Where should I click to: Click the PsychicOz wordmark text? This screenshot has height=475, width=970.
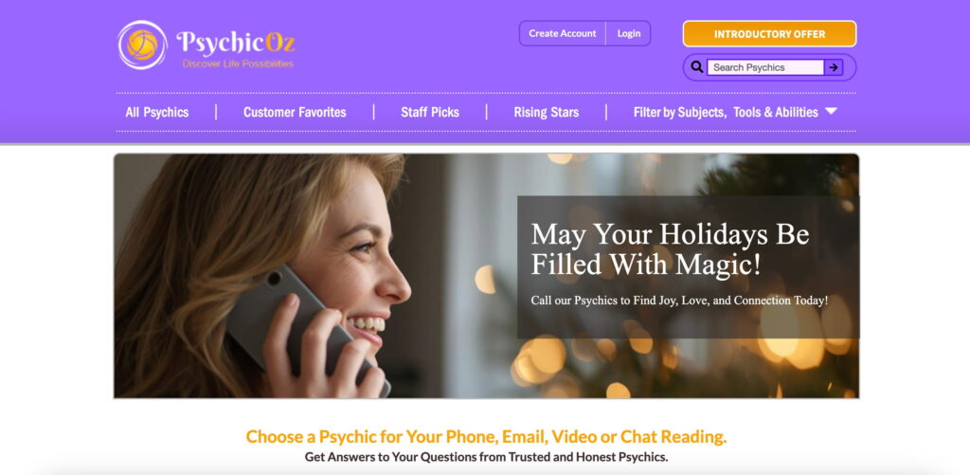point(236,42)
